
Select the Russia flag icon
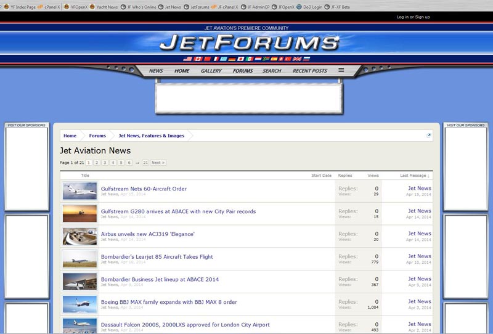[306, 59]
